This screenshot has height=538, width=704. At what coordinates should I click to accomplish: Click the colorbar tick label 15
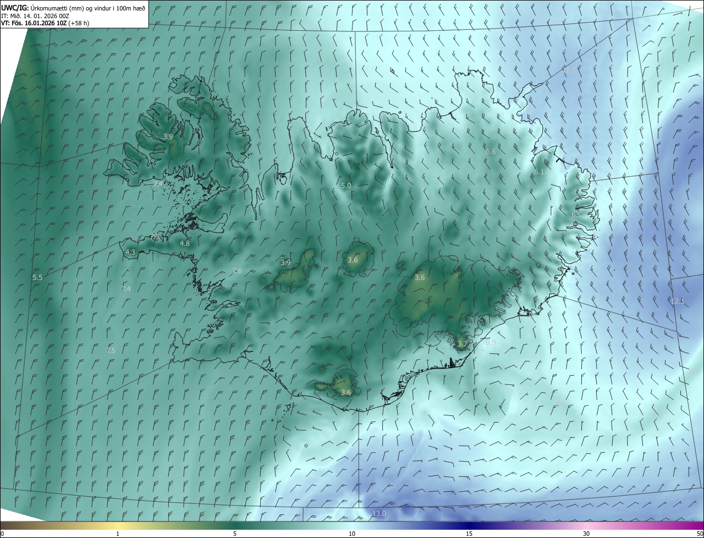point(469,534)
